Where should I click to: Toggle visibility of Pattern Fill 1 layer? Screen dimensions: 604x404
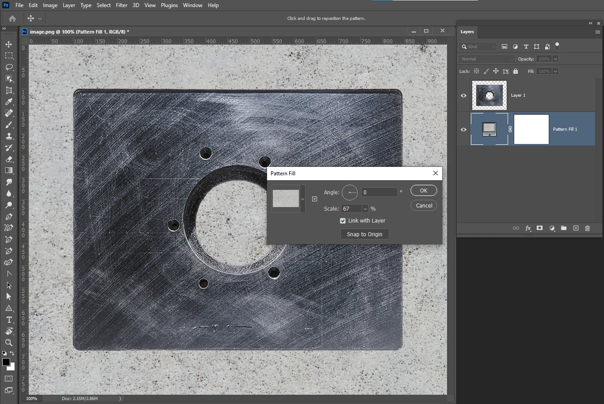(x=463, y=129)
